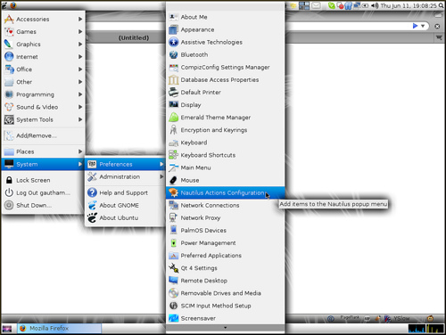The width and height of the screenshot is (446, 335).
Task: Click the Mouse icon
Action: point(173,180)
